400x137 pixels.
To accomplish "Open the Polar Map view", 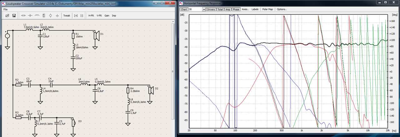I will coord(267,9).
